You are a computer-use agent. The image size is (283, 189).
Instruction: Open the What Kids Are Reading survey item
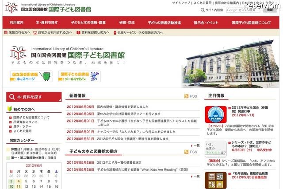coord(142,169)
